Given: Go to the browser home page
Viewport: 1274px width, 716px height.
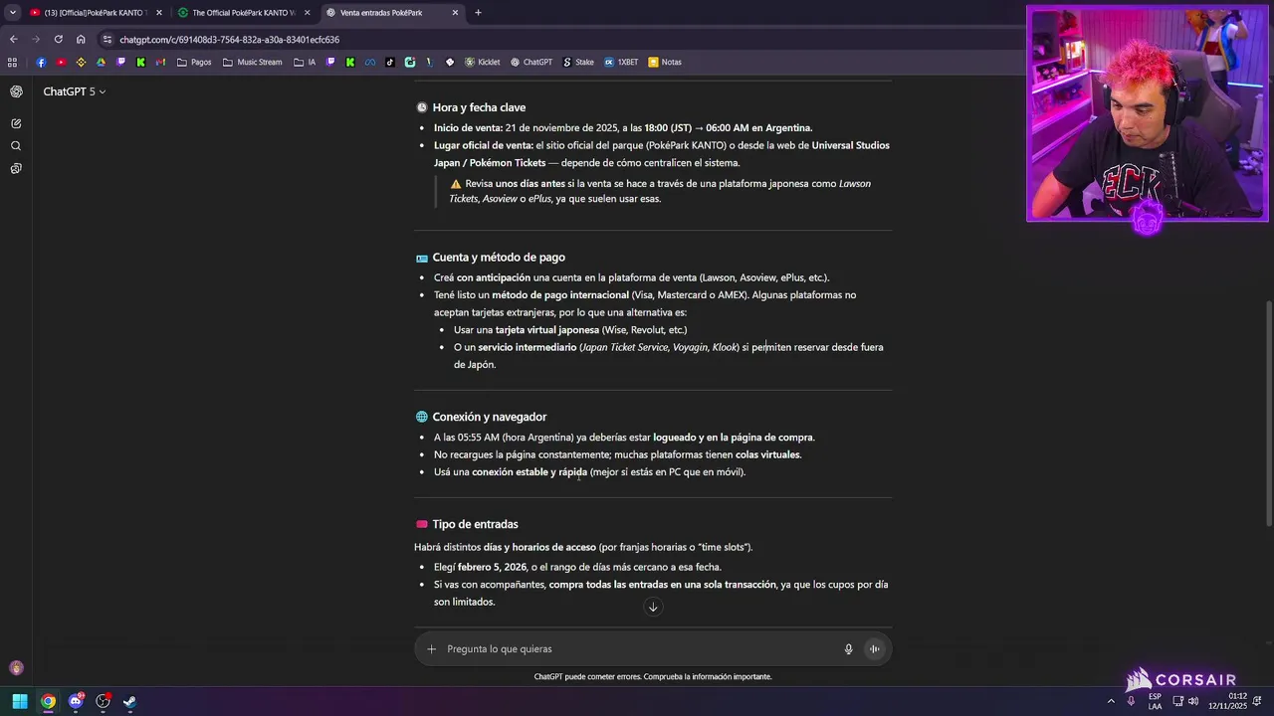Looking at the screenshot, I should tap(81, 40).
